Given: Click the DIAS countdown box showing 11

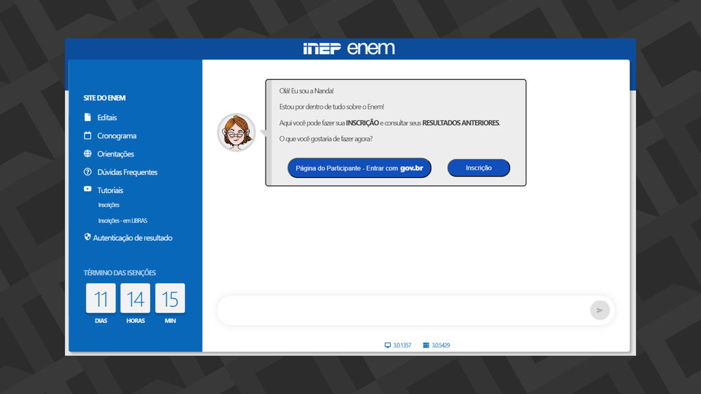Looking at the screenshot, I should (101, 299).
